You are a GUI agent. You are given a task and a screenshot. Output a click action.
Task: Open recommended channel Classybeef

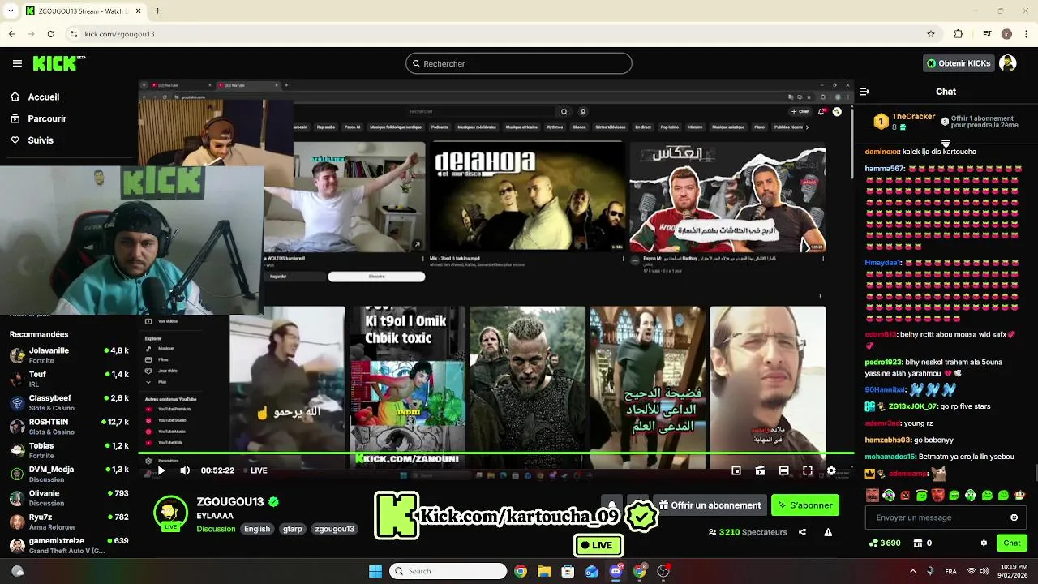click(69, 402)
